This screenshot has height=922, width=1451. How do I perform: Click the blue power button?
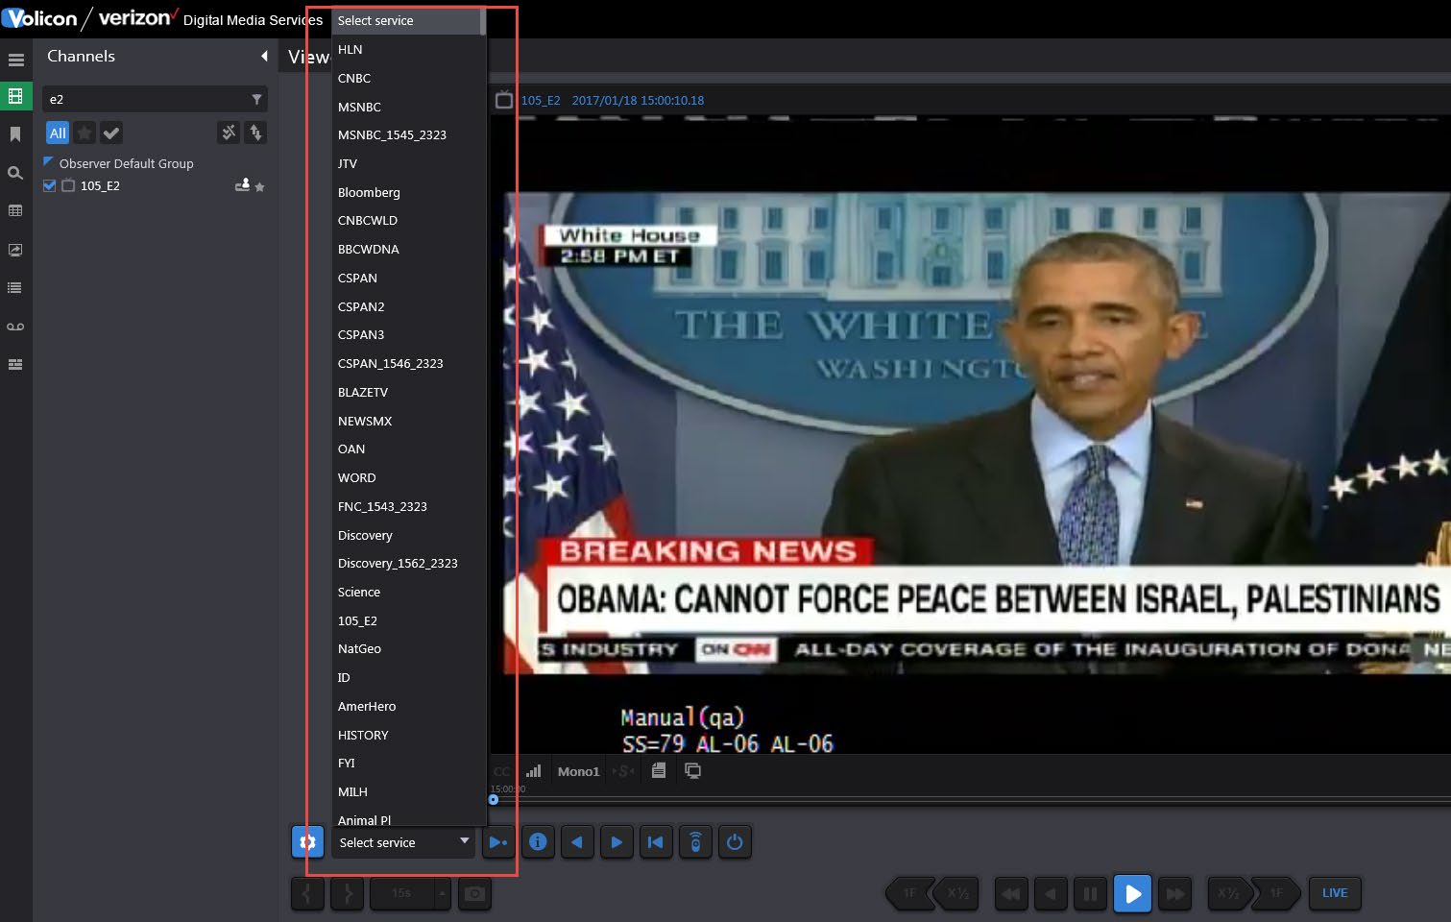click(735, 842)
